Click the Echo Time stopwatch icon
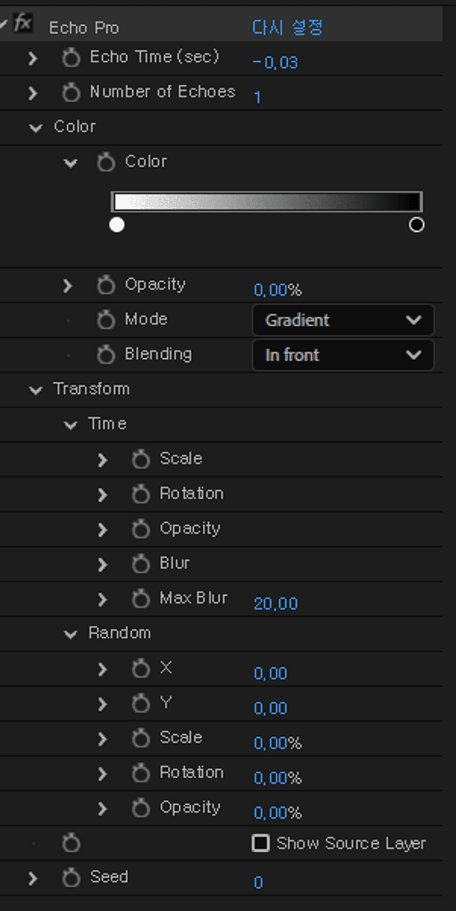This screenshot has height=911, width=456. [x=71, y=58]
